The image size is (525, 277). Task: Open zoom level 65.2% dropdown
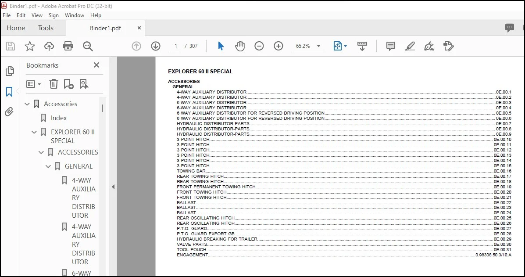(318, 46)
